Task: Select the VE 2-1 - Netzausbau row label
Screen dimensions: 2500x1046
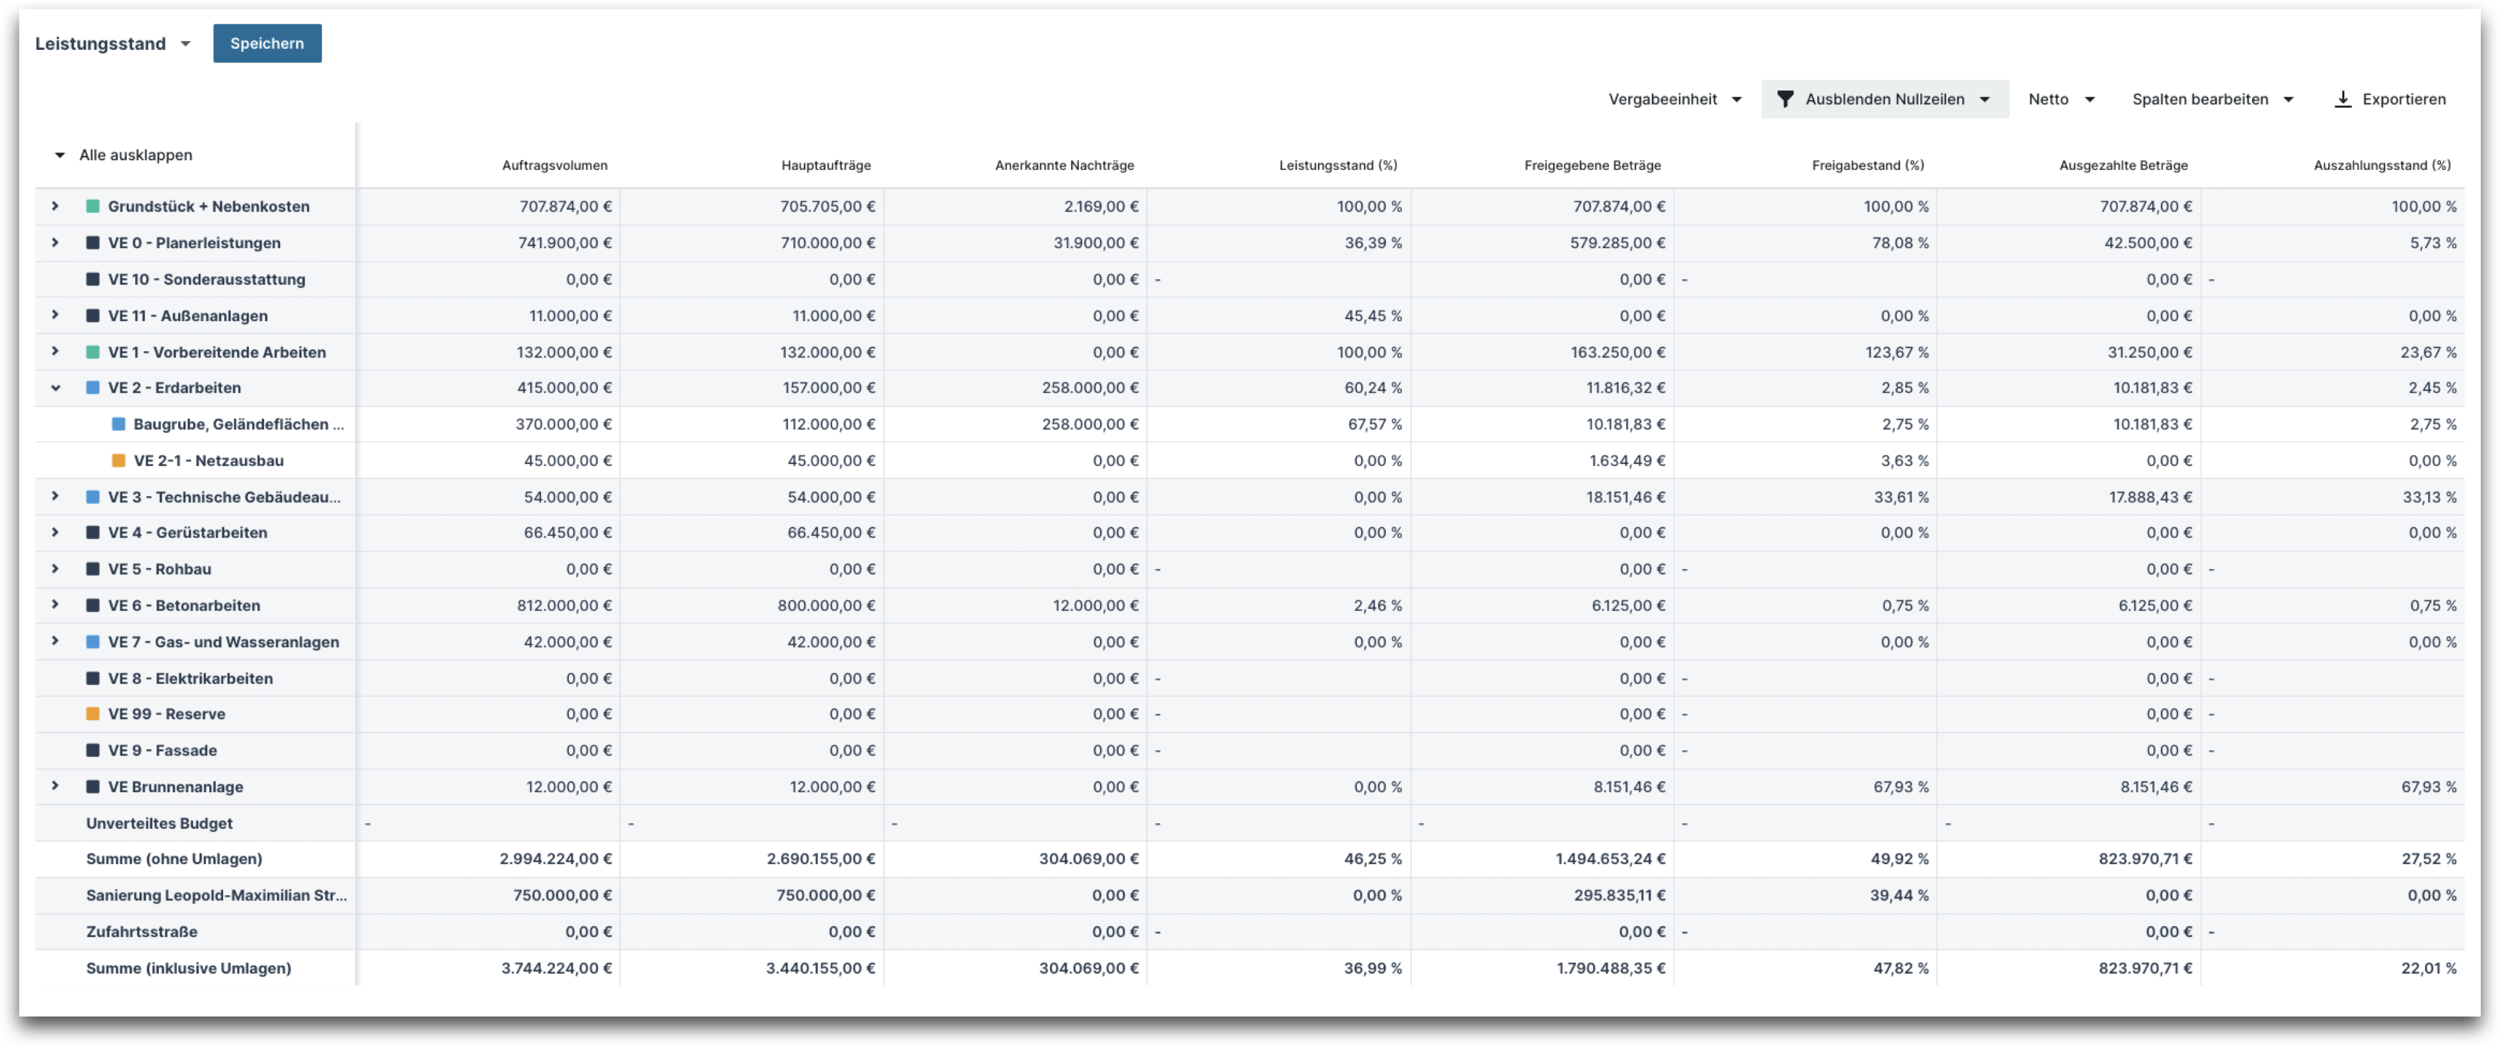Action: [x=209, y=461]
